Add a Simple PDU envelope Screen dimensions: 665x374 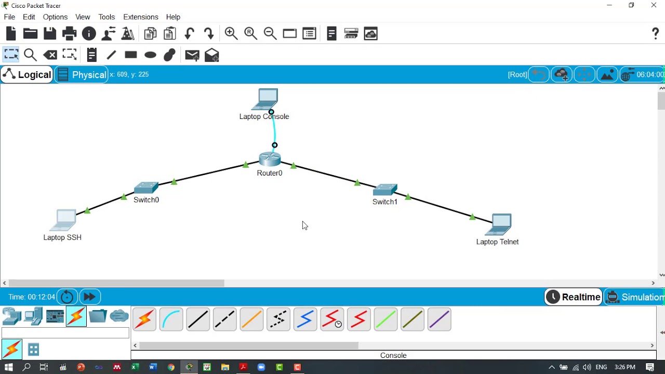[x=192, y=55]
